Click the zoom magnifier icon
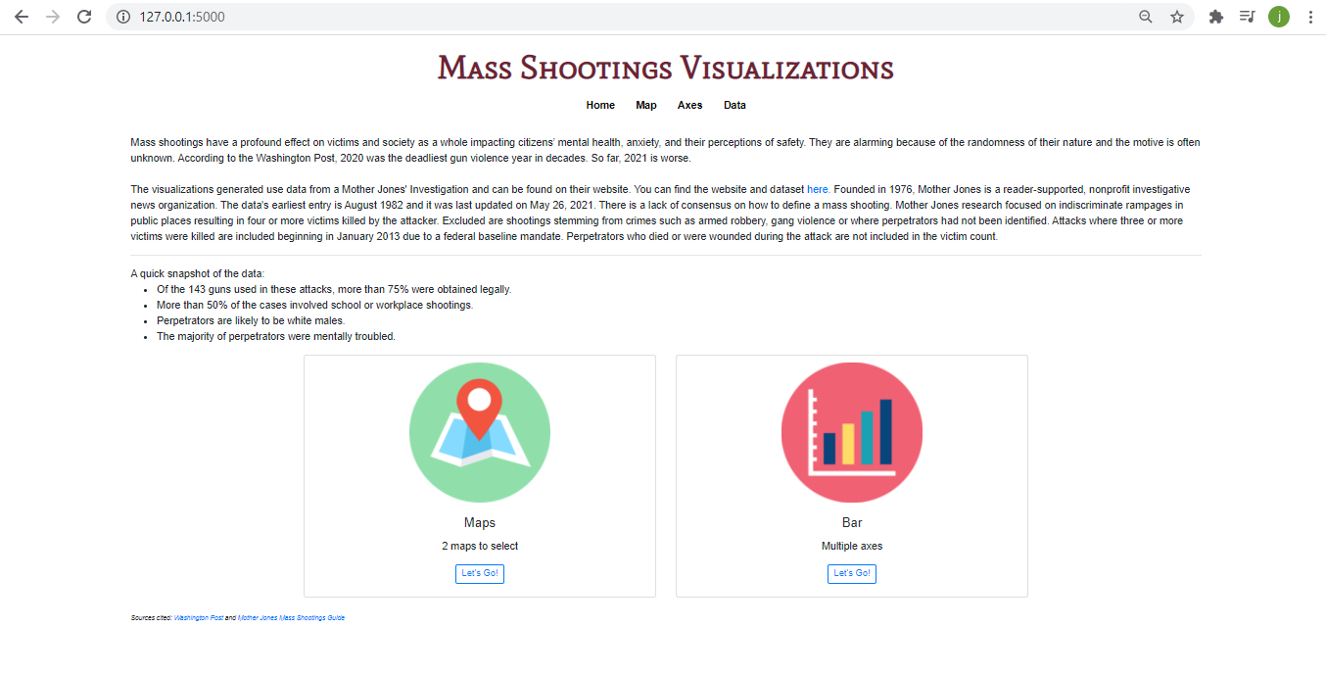 tap(1145, 16)
